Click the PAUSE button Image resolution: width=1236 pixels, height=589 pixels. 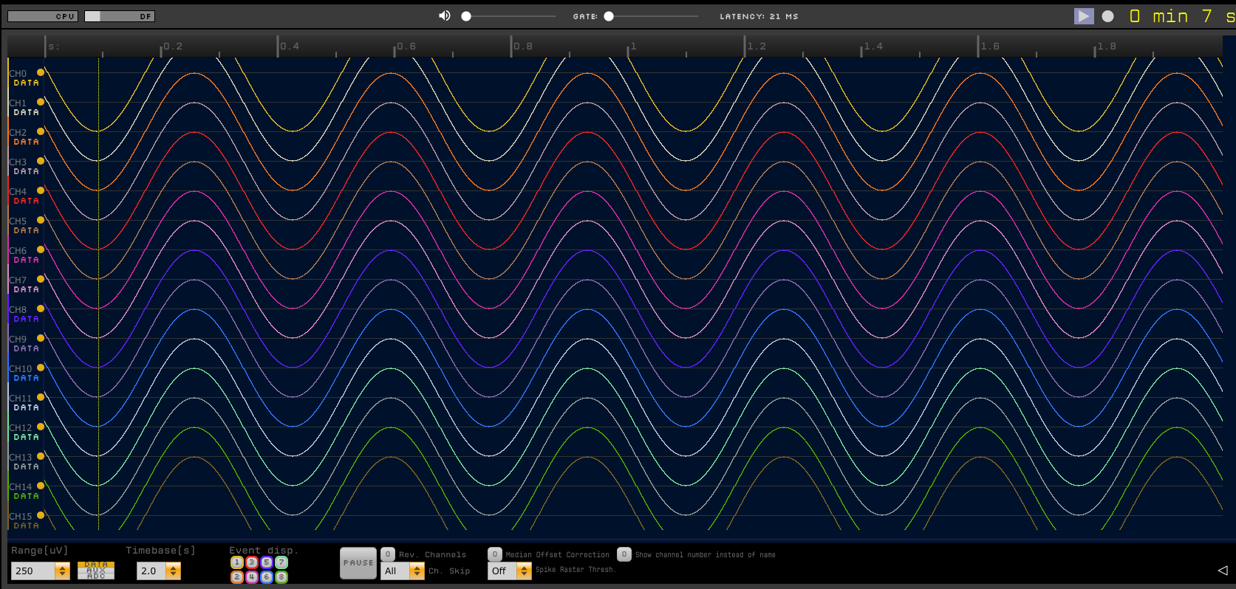pyautogui.click(x=358, y=563)
